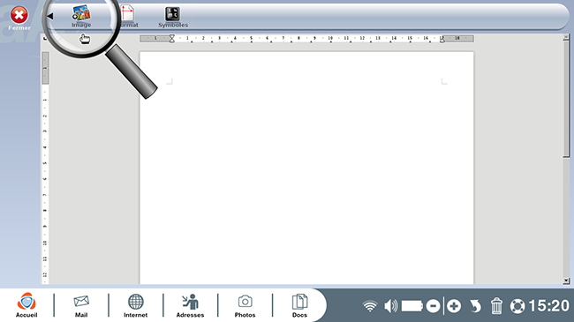Click the horizontal ruler at mark 8
This screenshot has width=574, height=322.
[x=298, y=39]
